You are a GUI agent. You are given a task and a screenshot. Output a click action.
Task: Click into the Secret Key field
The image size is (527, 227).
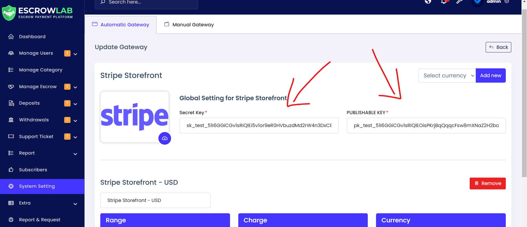[259, 125]
